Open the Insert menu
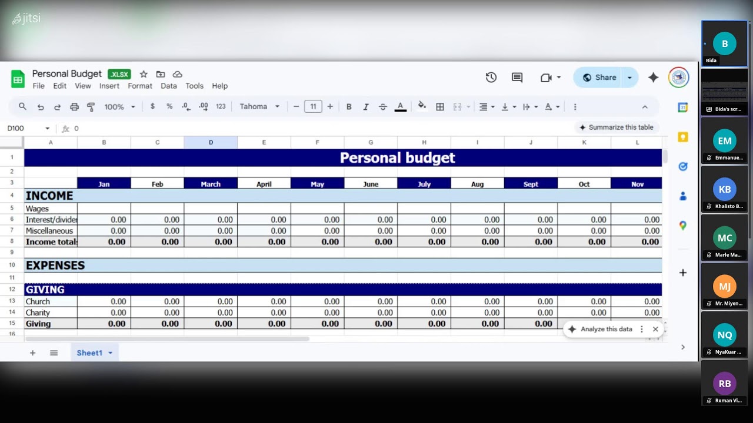753x423 pixels. click(x=109, y=86)
